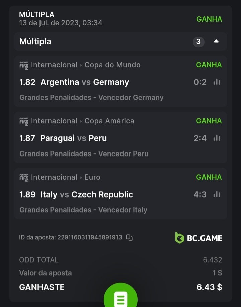
Task: Click Penalty FIFA icon for Euro
Action: click(x=24, y=177)
